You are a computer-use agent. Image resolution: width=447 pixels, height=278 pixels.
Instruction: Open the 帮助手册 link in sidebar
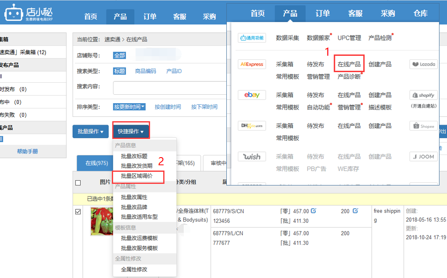pos(27,151)
